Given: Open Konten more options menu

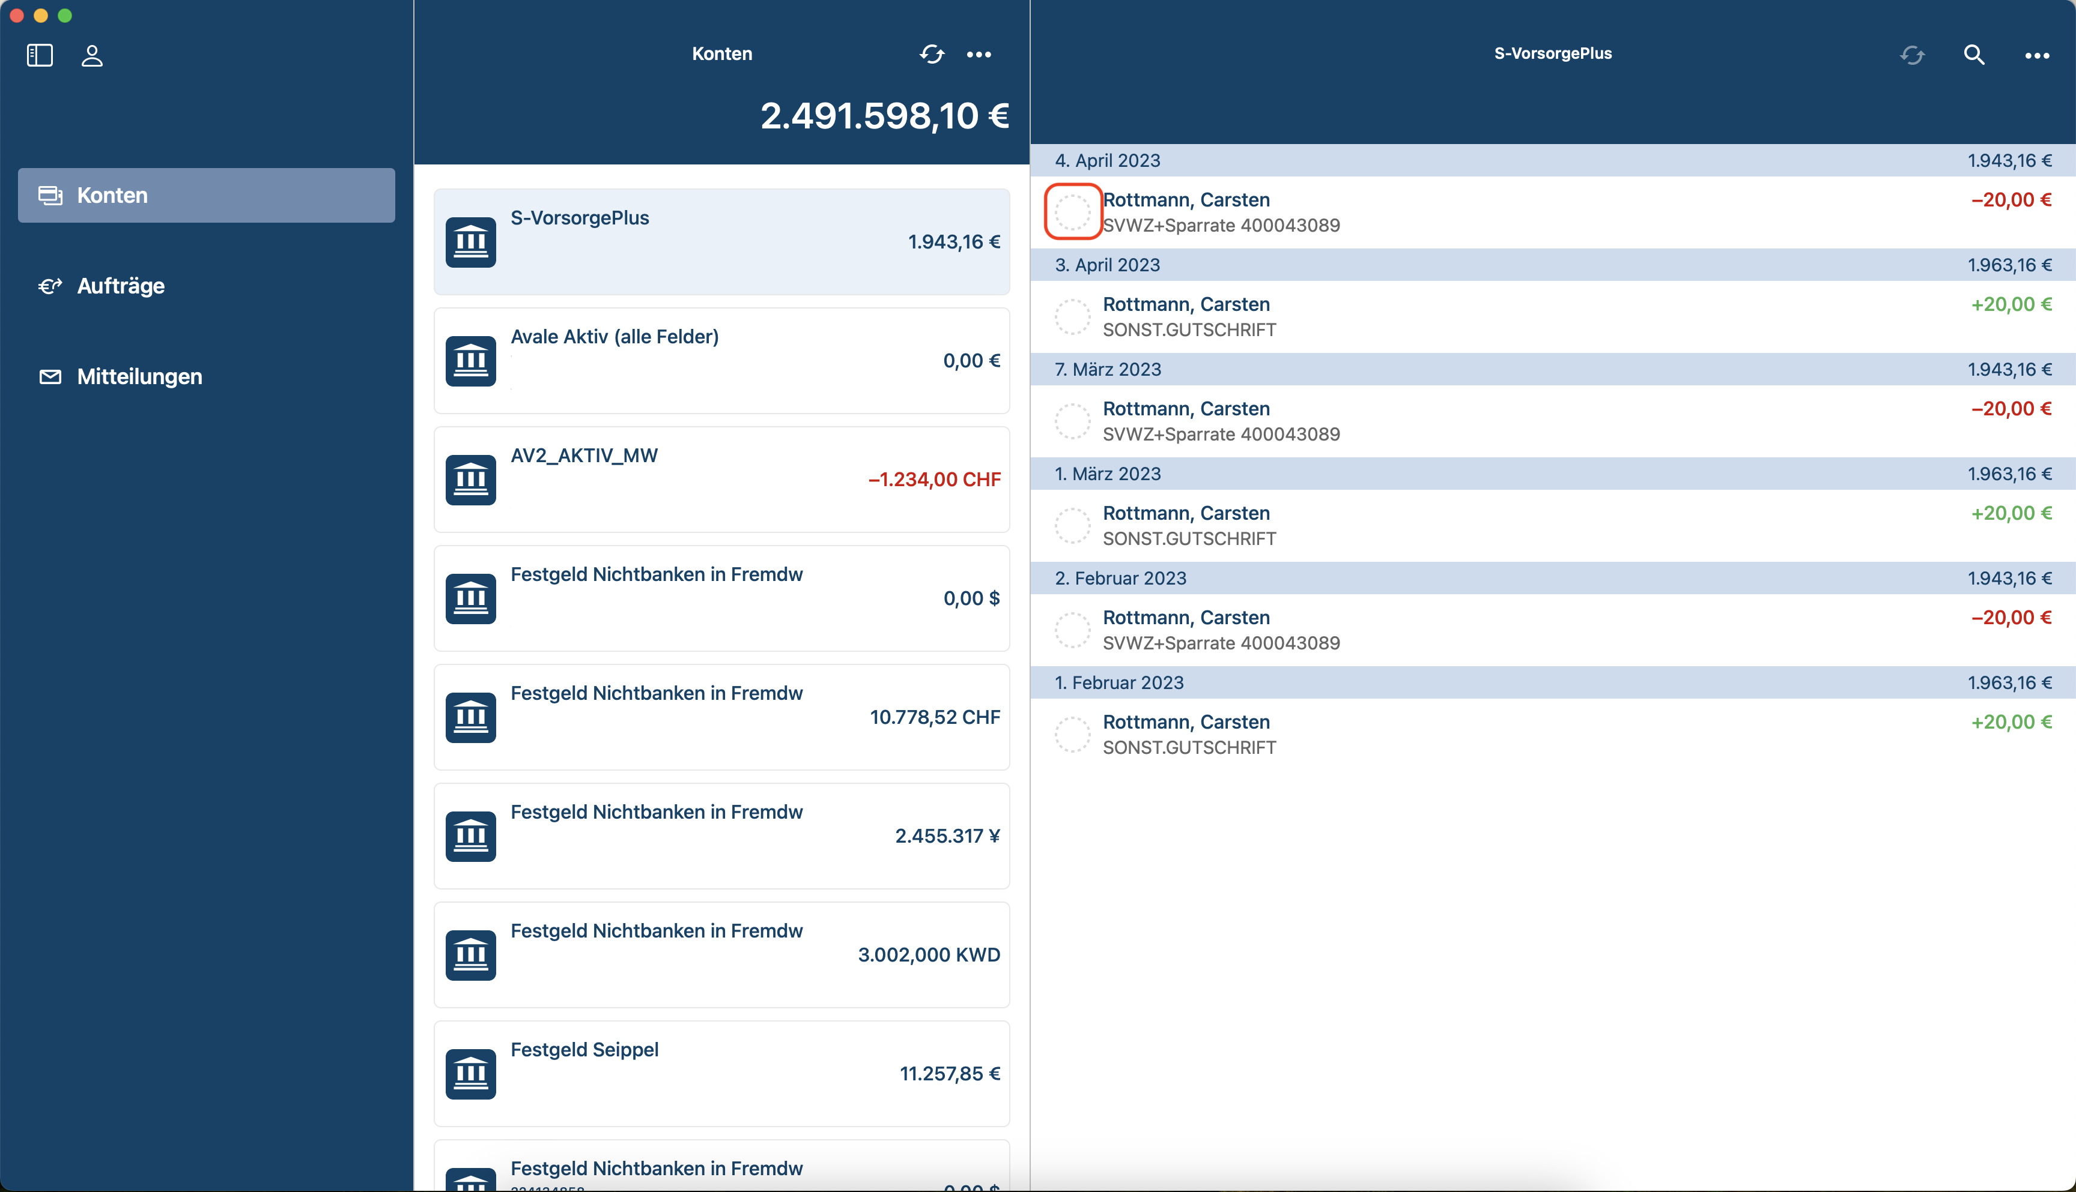Looking at the screenshot, I should tap(979, 54).
